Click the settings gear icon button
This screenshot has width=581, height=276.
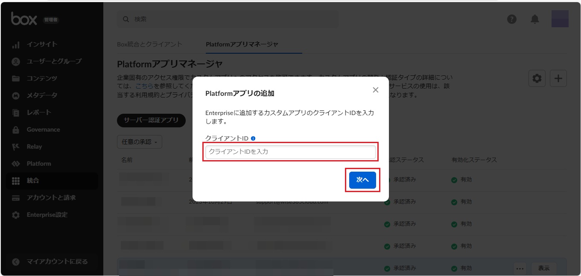(537, 78)
